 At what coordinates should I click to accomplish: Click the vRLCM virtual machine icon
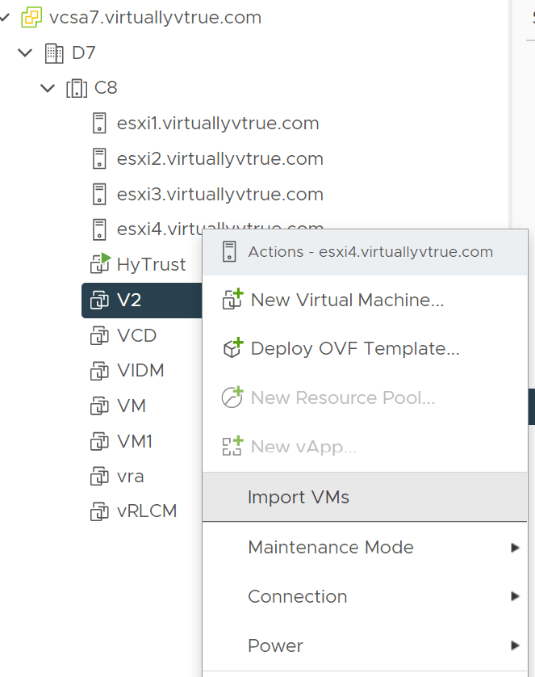(99, 511)
